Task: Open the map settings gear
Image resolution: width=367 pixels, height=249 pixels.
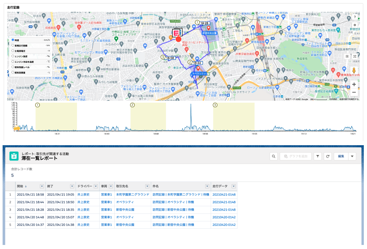Action: (355, 25)
